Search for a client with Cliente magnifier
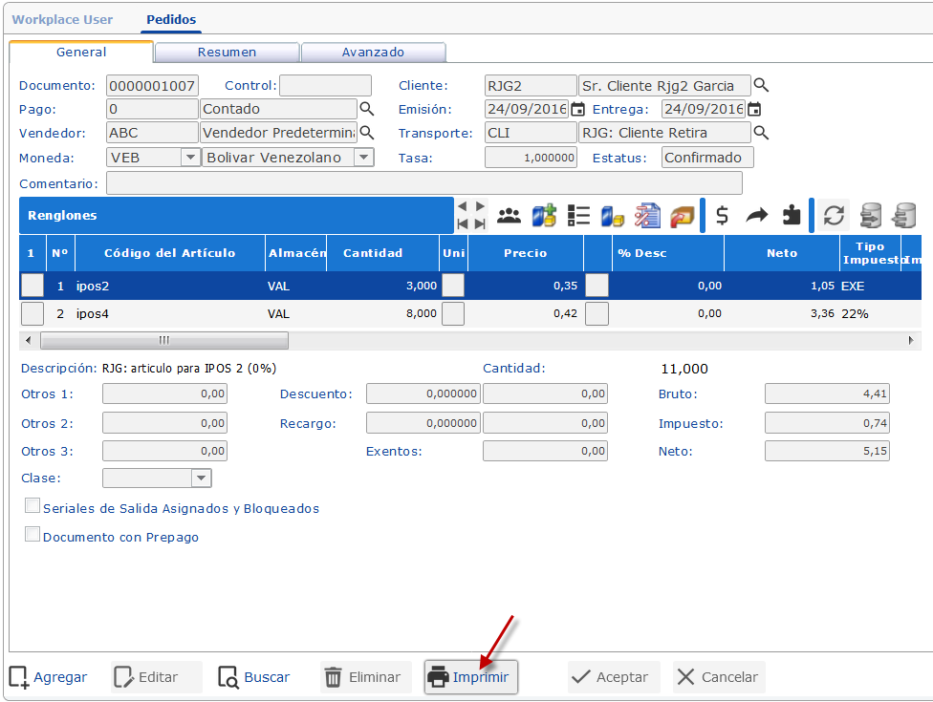Screen dimensions: 933x702 (x=761, y=85)
